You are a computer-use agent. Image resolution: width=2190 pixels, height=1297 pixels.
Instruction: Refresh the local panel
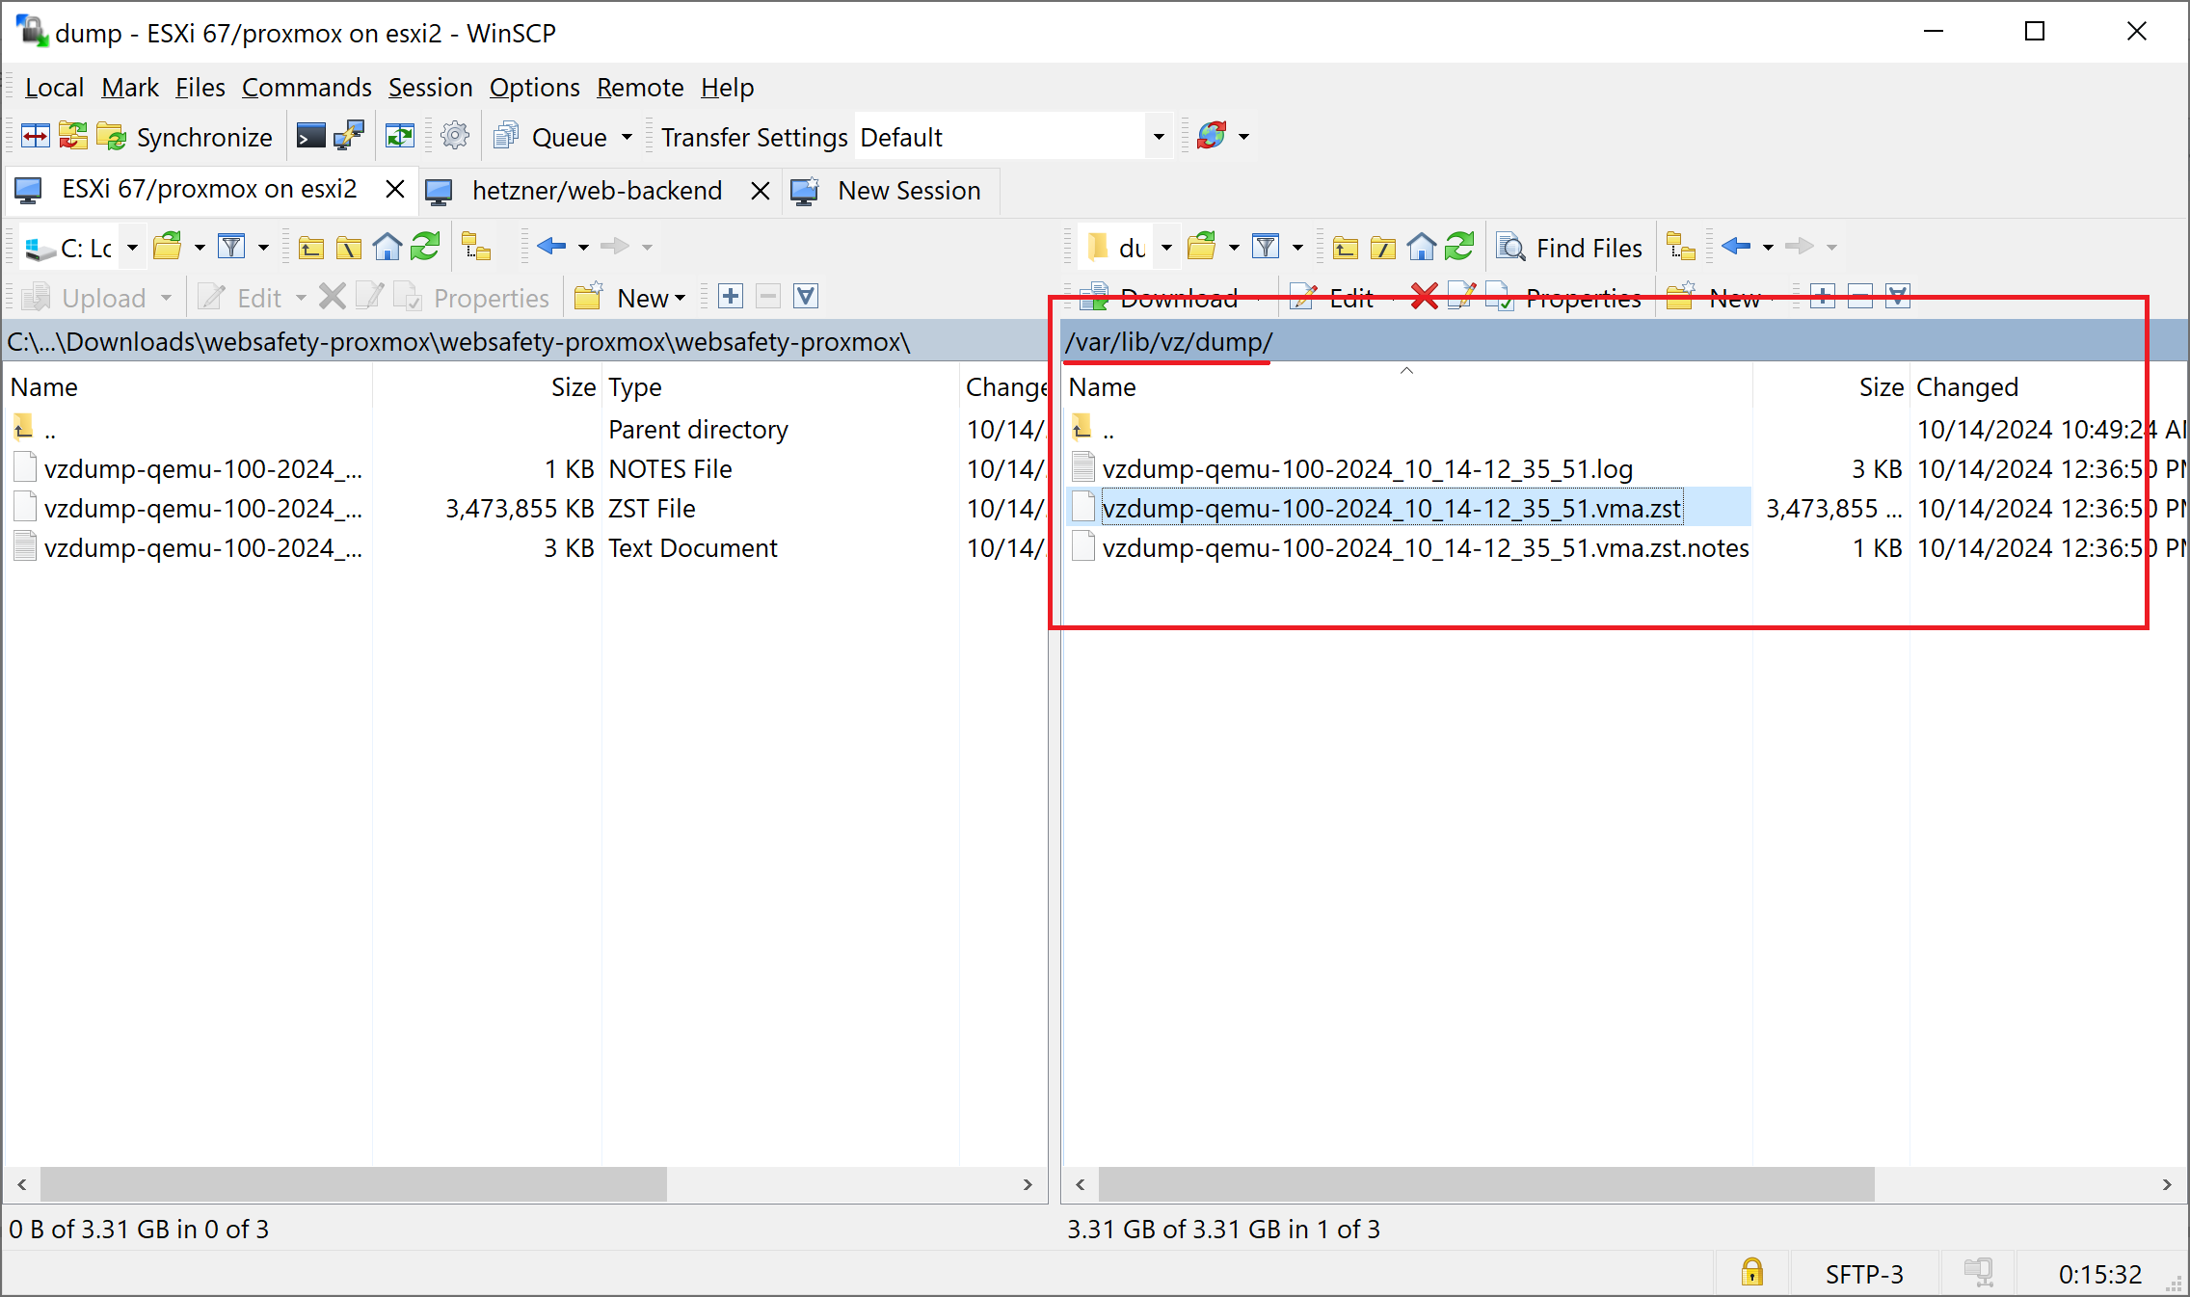pyautogui.click(x=425, y=248)
